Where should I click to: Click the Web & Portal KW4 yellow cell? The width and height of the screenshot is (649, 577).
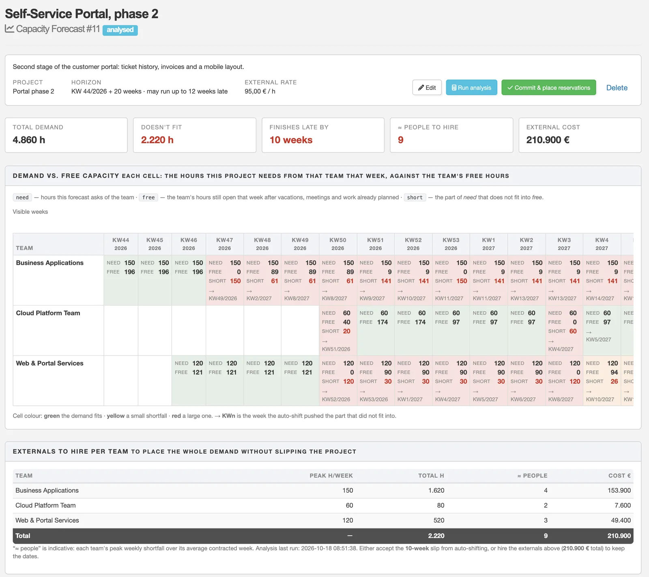point(602,381)
